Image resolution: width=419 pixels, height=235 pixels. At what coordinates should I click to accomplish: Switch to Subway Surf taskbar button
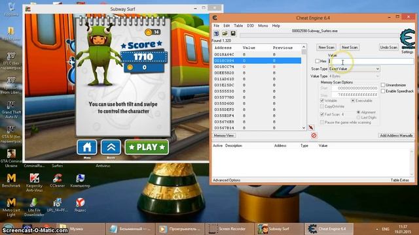(279, 228)
